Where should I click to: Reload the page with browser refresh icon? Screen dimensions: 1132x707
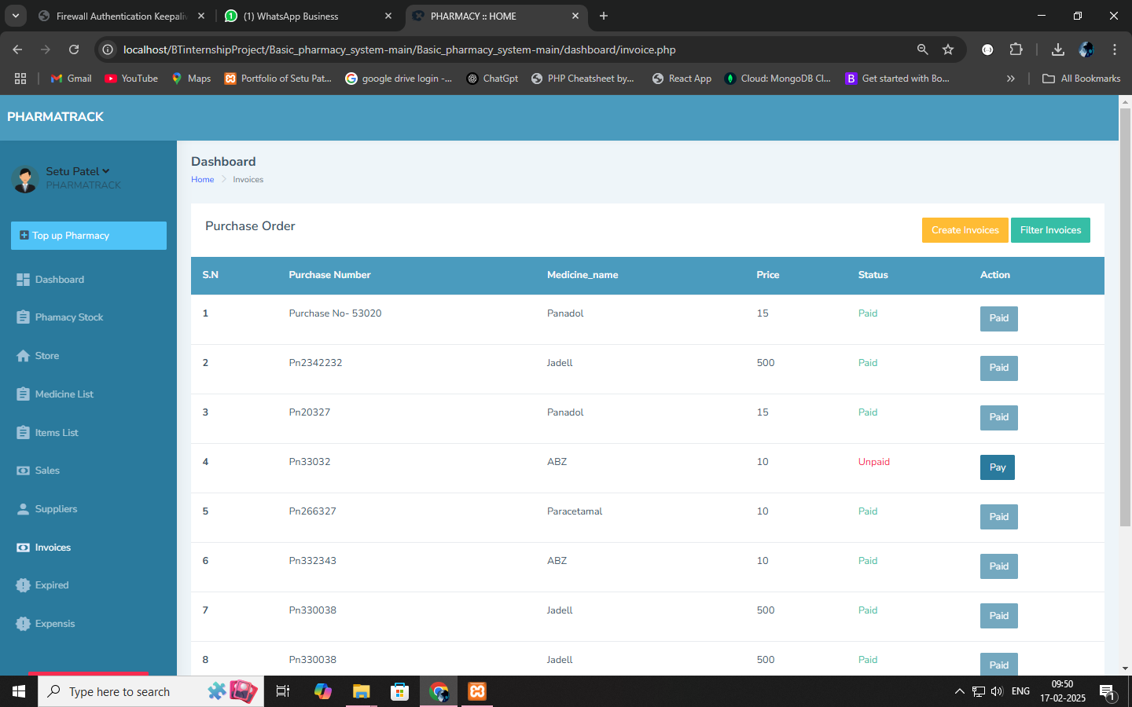(74, 49)
